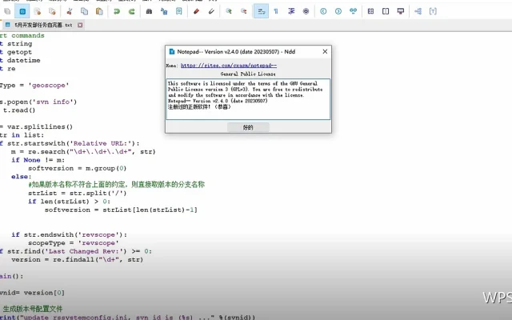Click the monitor screen toolbar icon
The width and height of the screenshot is (512, 320).
401,11
